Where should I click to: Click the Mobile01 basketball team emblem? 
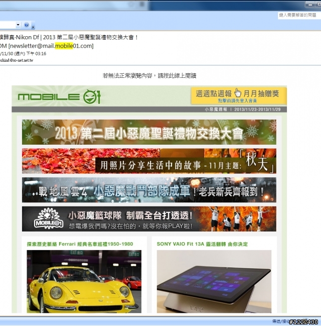tap(49, 219)
